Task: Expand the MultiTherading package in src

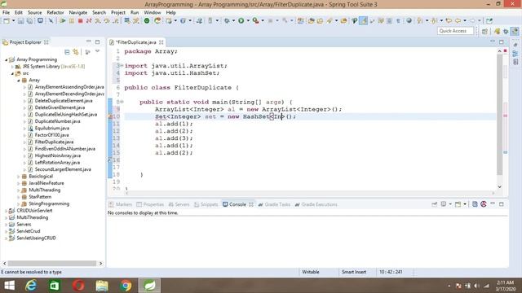Action: (18, 190)
